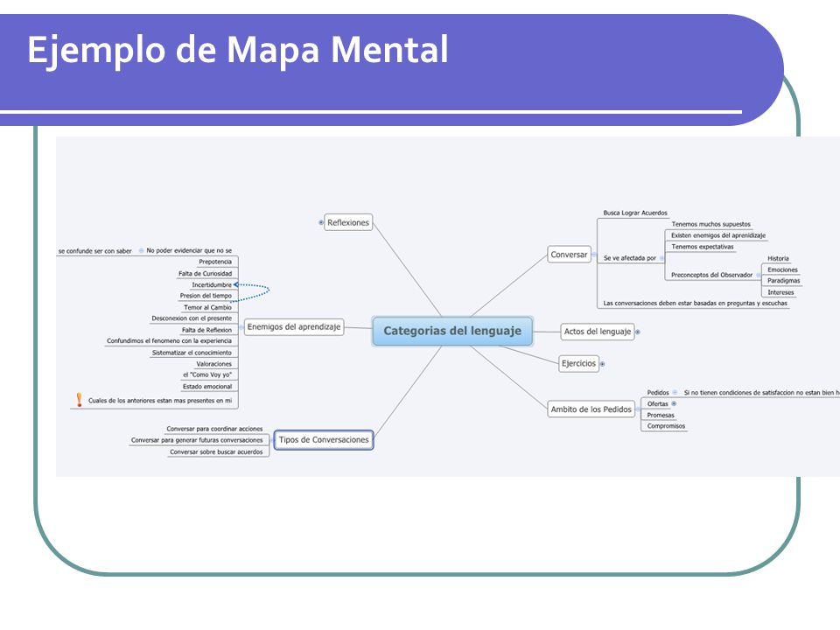Screen dimensions: 840x630
Task: Collapse the Enemigos del aprendizaje branch dot
Action: click(x=241, y=326)
